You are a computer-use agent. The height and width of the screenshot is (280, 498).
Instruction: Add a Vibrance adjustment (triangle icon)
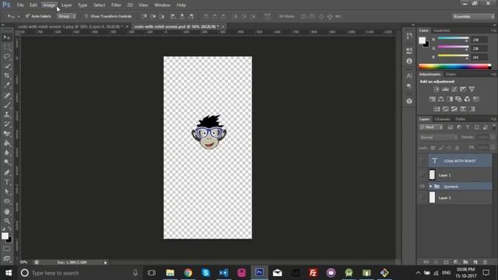pyautogui.click(x=472, y=89)
